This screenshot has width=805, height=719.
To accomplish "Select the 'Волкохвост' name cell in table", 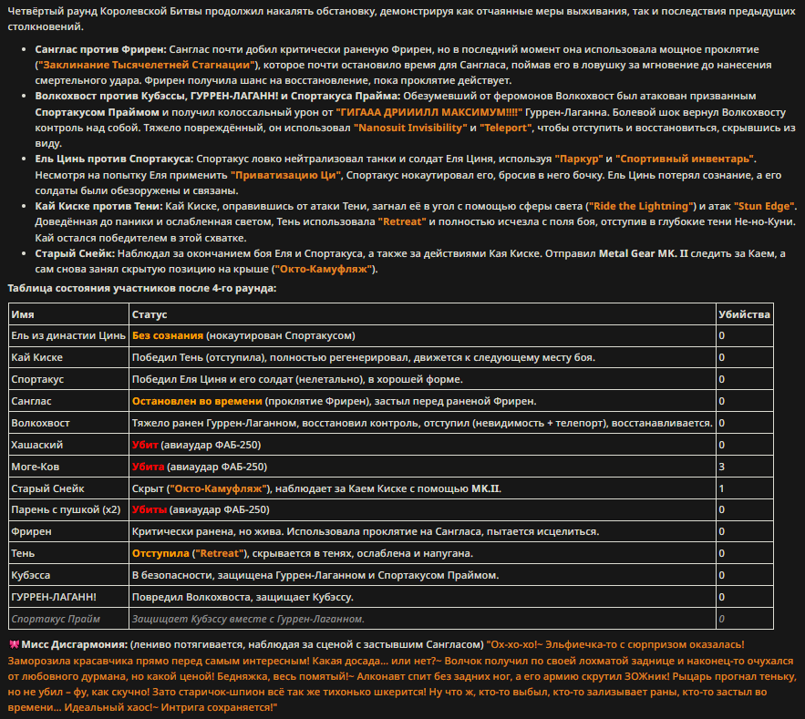I will 68,423.
